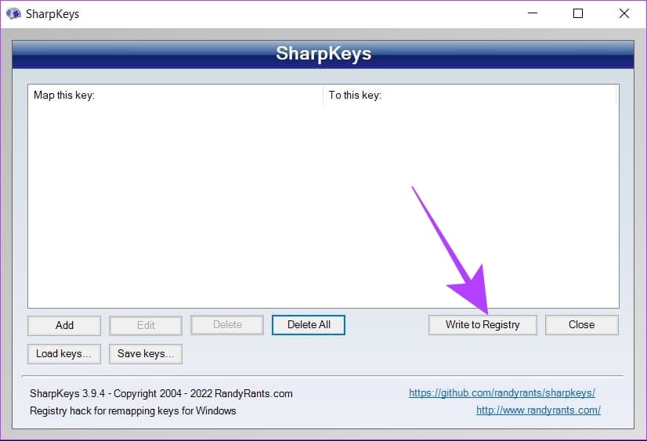
Task: Click the greyed Delete button
Action: 227,324
